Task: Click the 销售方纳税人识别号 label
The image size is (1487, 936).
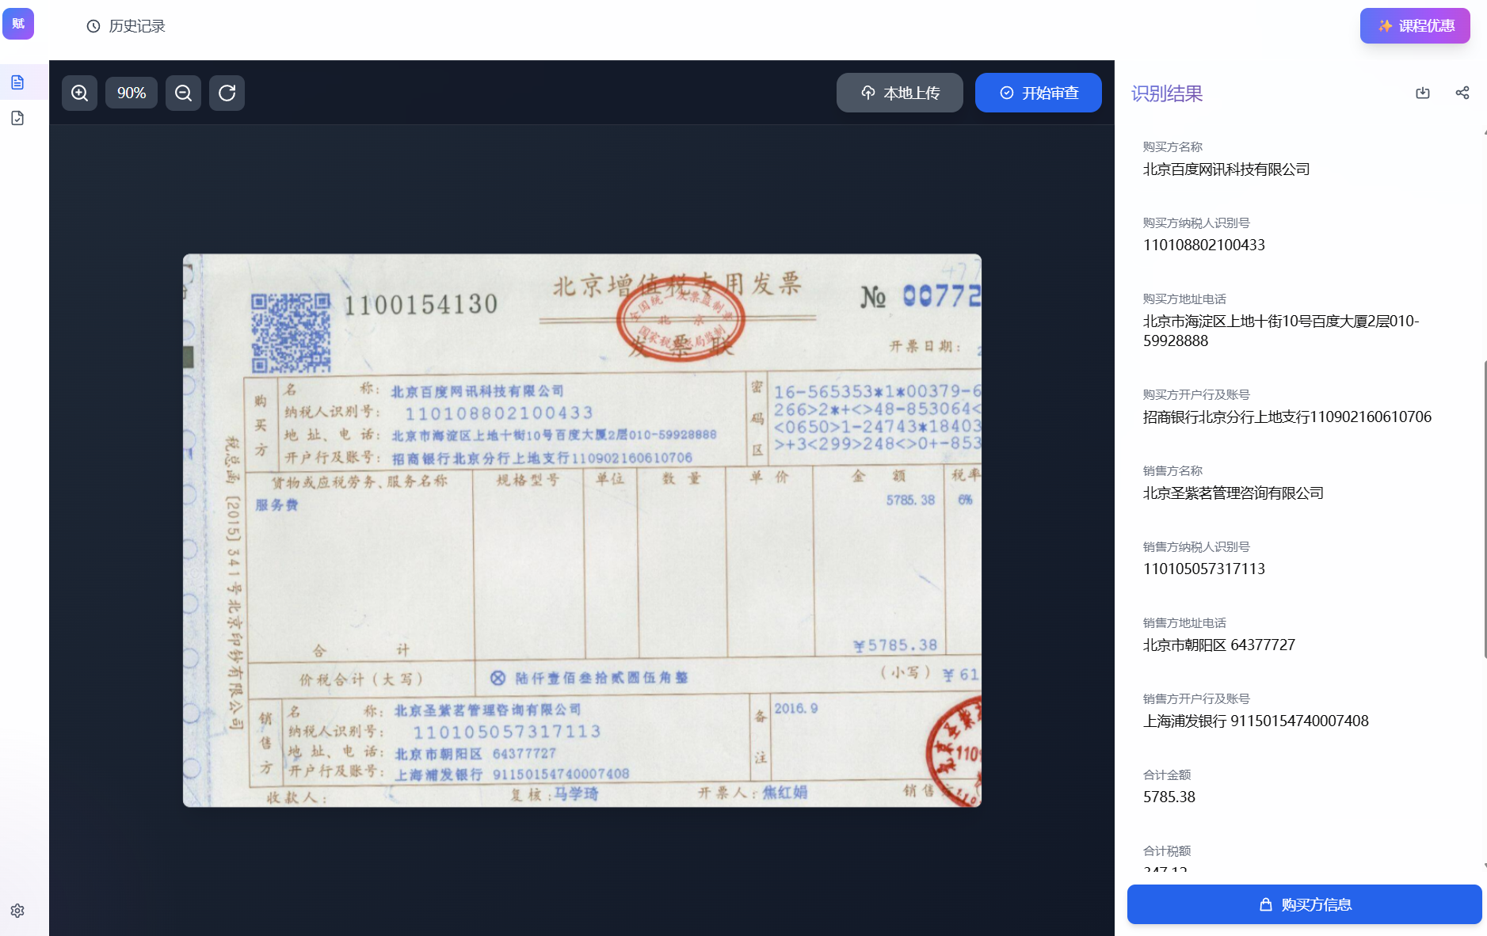Action: [1196, 547]
